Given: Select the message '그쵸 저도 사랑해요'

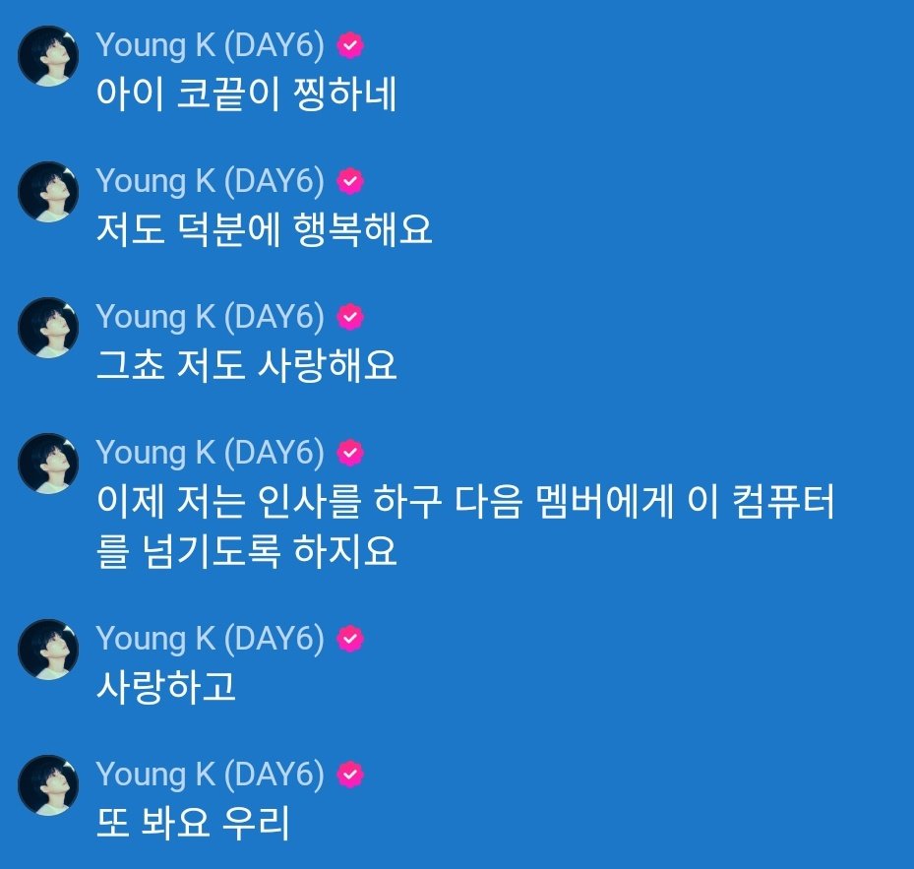Looking at the screenshot, I should (x=247, y=366).
